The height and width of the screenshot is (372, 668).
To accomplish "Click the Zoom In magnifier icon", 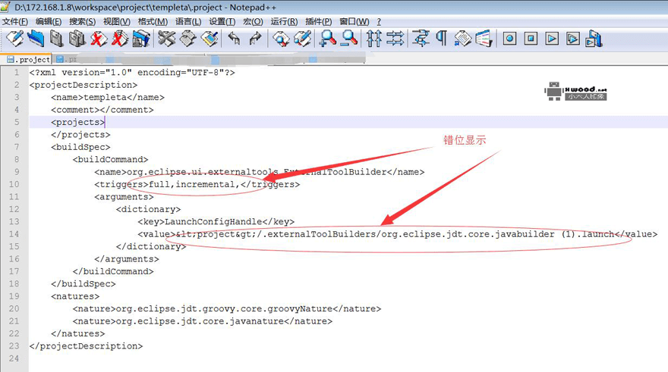I will (328, 39).
